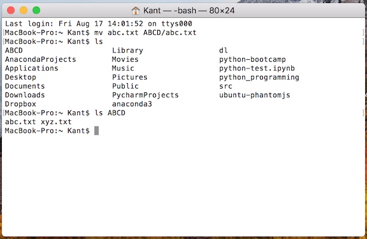The height and width of the screenshot is (239, 367).
Task: Click the anaconda3 folder name
Action: tap(132, 104)
